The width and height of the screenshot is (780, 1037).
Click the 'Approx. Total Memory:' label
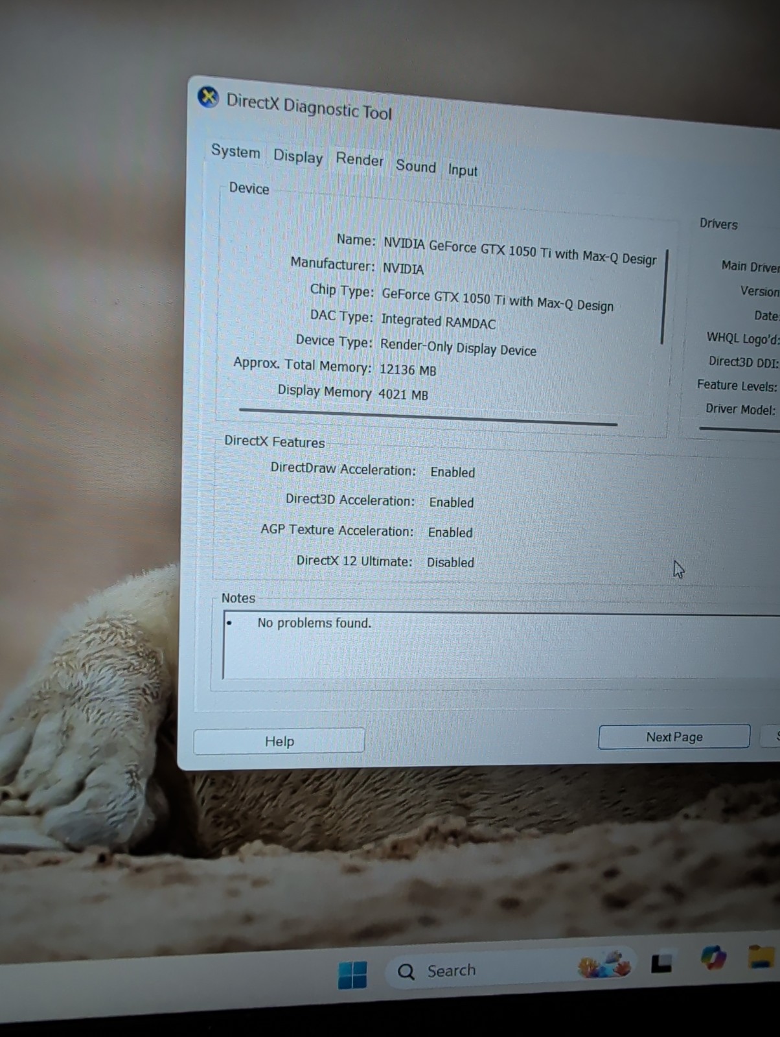coord(302,365)
